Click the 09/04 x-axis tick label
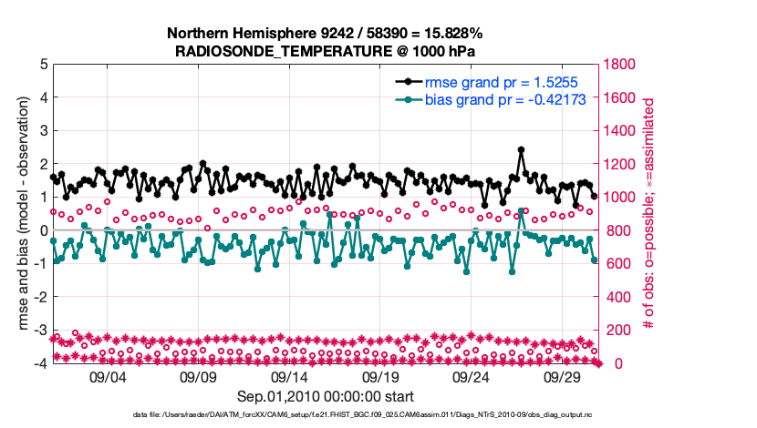 coord(108,377)
